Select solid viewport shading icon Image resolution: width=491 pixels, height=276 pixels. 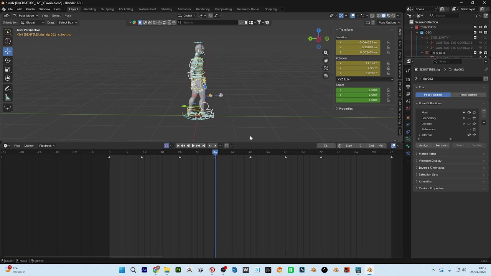tap(383, 16)
